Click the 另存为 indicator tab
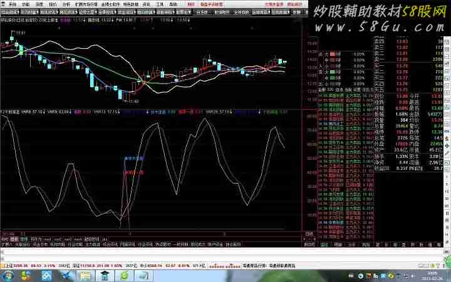The image size is (451, 282). (36, 239)
